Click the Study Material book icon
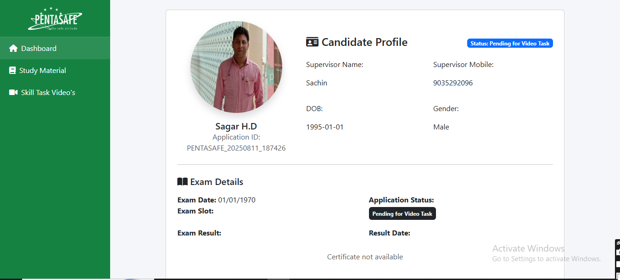 click(12, 70)
